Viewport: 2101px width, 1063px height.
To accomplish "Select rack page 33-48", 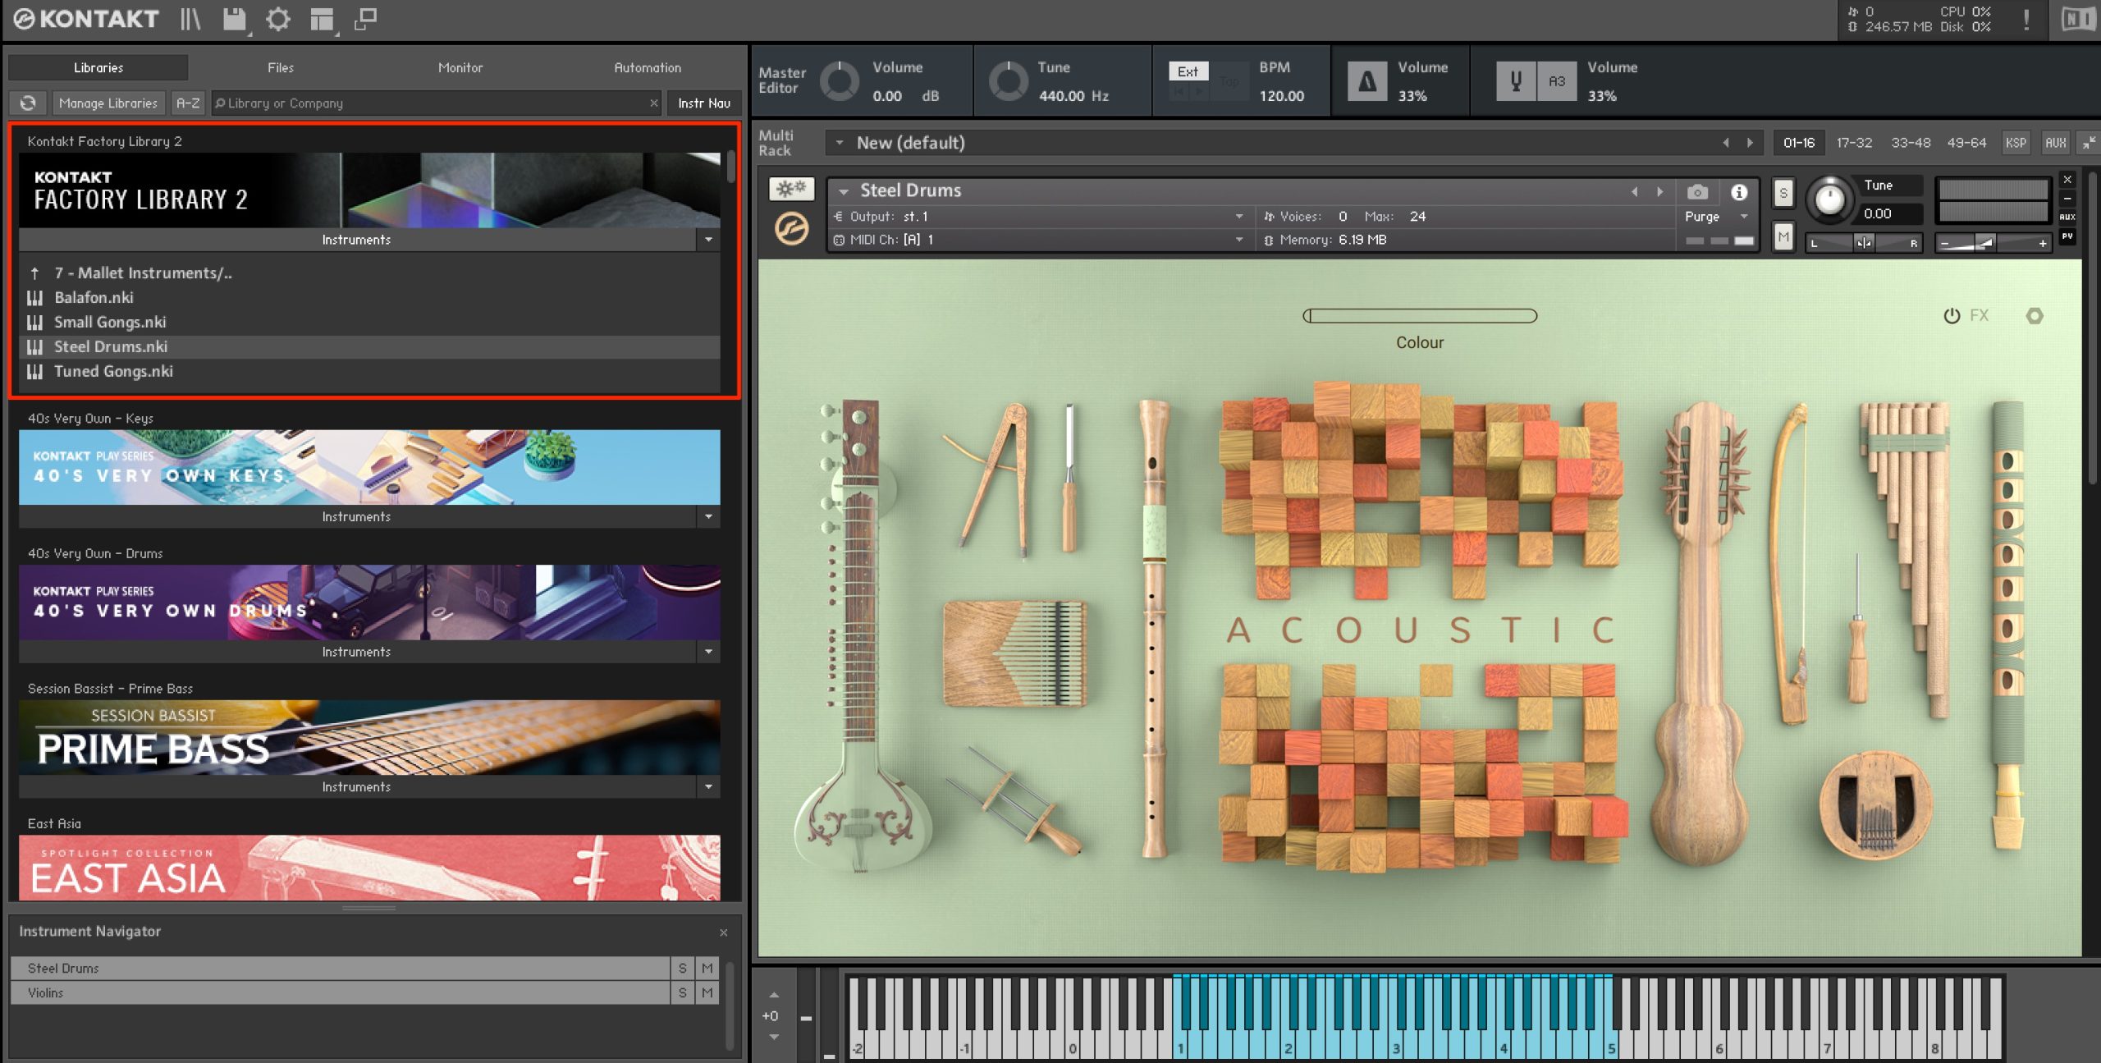I will [x=1911, y=143].
